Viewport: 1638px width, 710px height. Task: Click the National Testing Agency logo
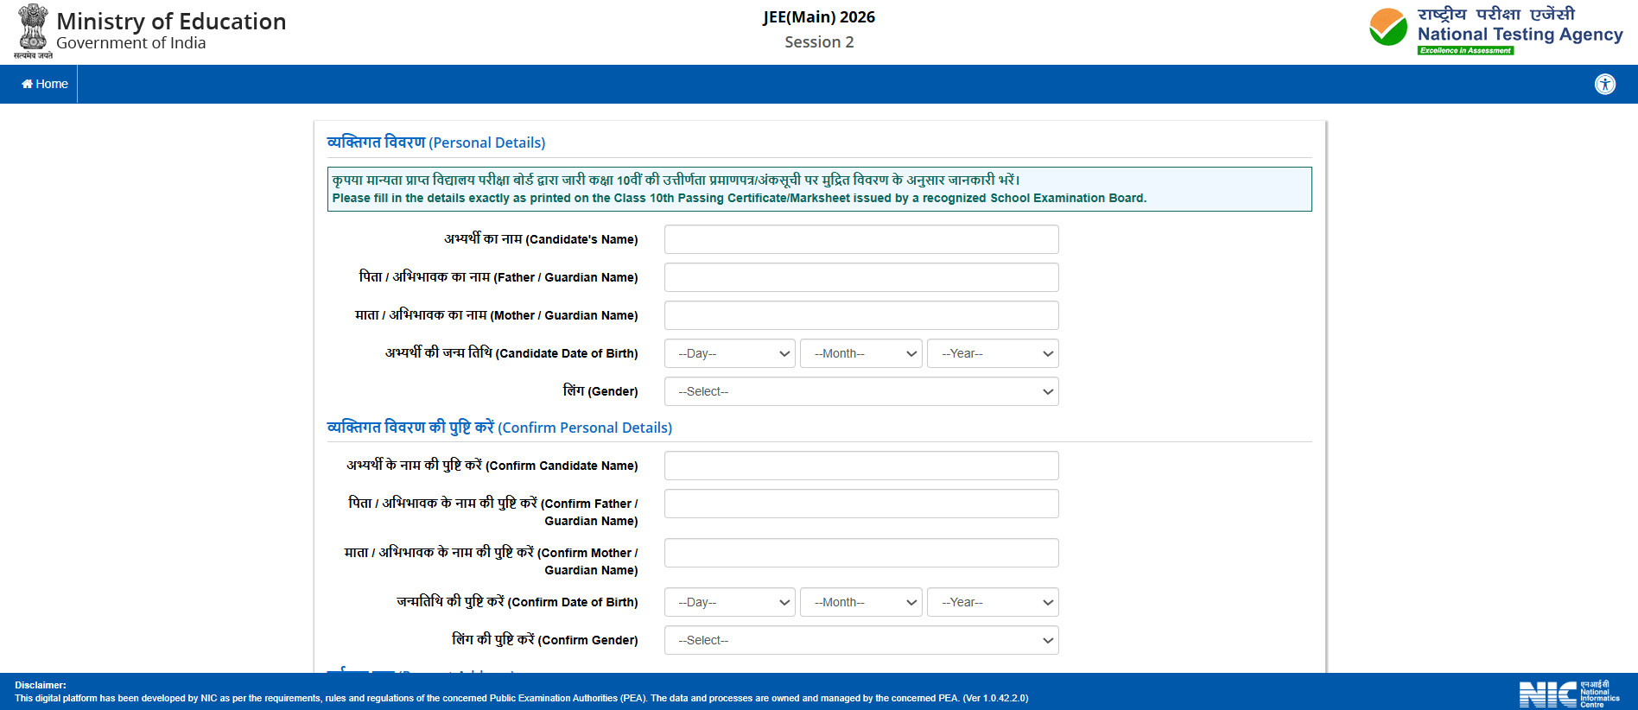1495,30
